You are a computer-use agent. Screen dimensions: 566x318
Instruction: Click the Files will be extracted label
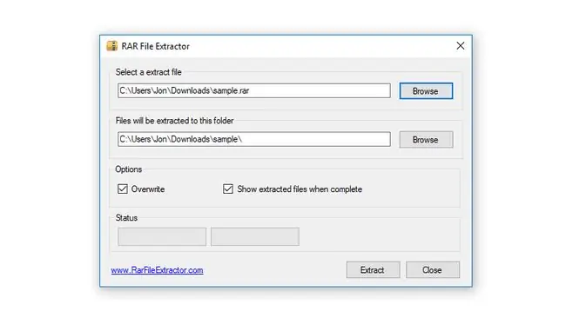coord(174,121)
